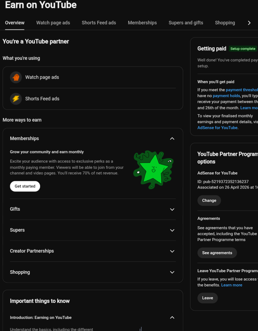The height and width of the screenshot is (331, 258).
Task: Go to the Memberships tab
Action: click(x=142, y=23)
